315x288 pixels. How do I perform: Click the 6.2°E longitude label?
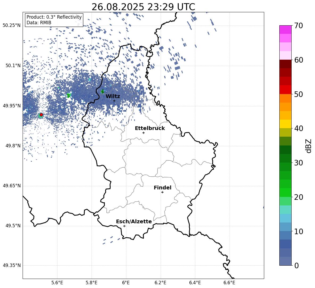(x=160, y=283)
